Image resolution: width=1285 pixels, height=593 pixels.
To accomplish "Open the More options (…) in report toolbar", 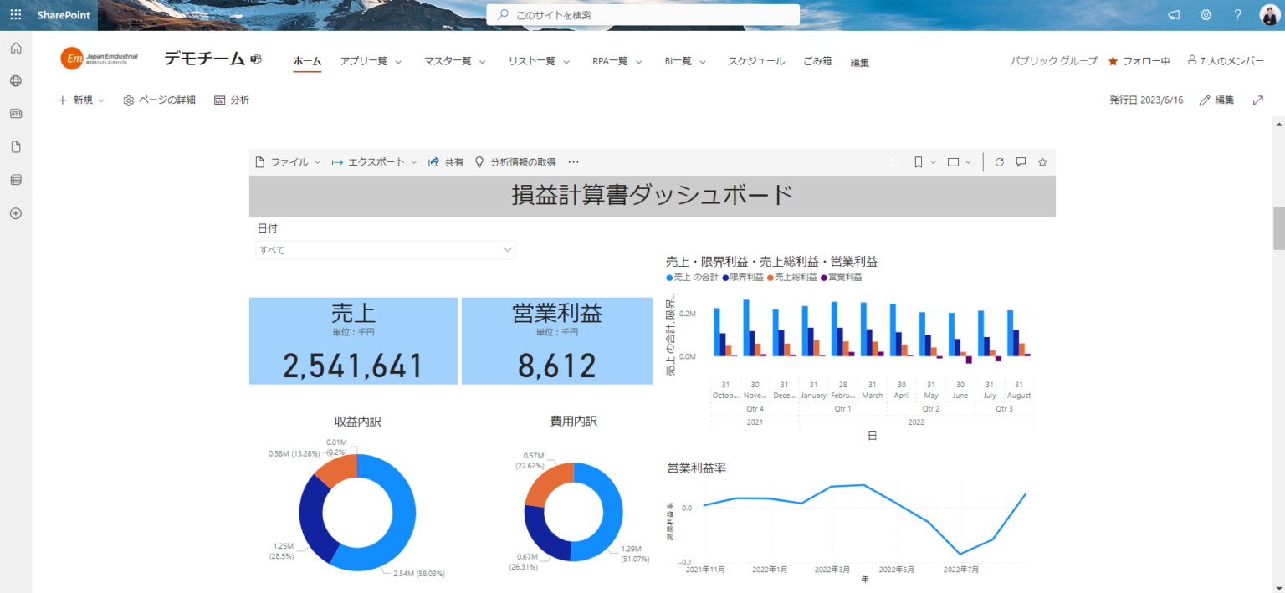I will tap(573, 161).
